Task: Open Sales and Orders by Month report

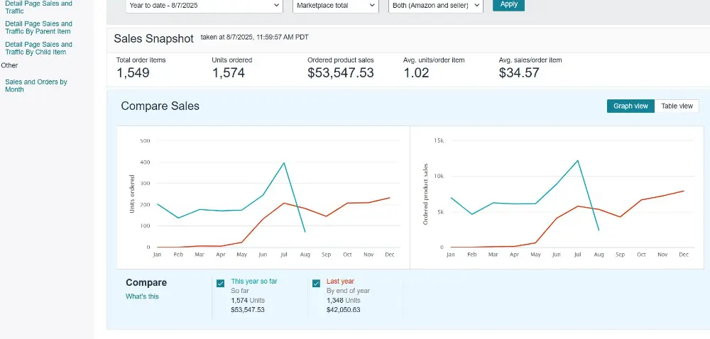Action: click(36, 86)
